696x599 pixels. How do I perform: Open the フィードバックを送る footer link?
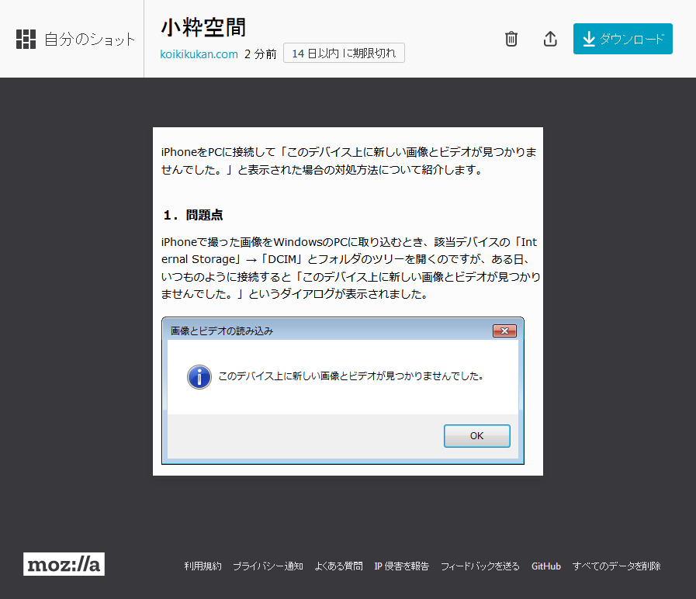coord(480,566)
